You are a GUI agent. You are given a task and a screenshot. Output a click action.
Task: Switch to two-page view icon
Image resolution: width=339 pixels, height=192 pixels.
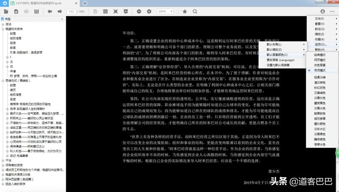105,12
